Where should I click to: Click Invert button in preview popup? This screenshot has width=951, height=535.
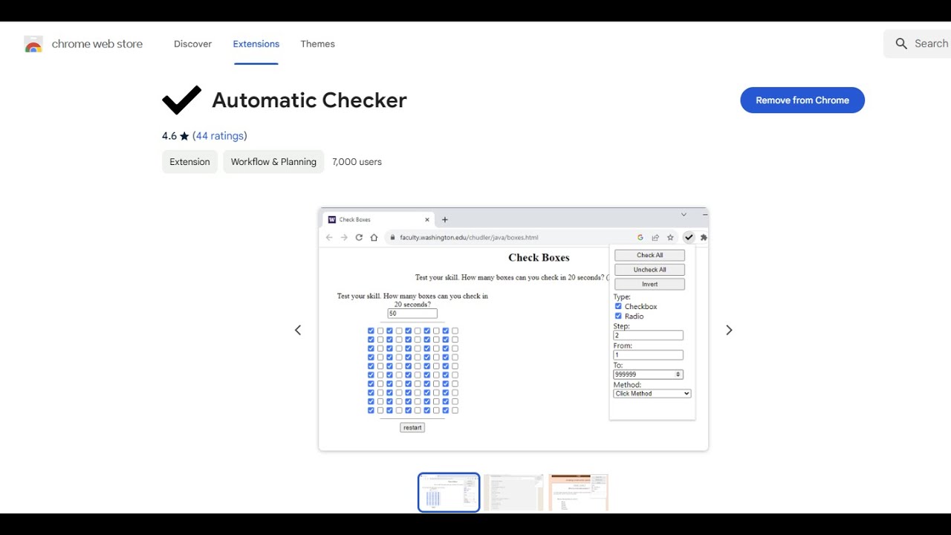pyautogui.click(x=650, y=284)
